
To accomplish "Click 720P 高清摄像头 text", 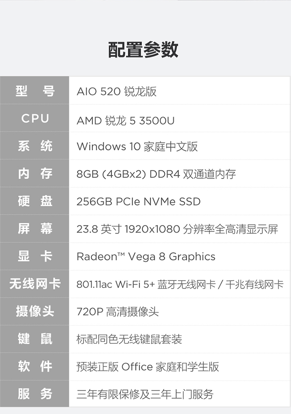I will (118, 312).
